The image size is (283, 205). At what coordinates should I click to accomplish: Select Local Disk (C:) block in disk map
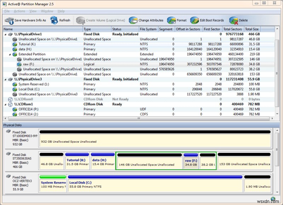pos(155,183)
